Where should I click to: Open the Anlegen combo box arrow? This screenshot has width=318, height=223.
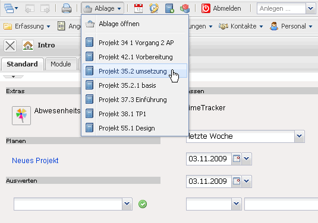click(310, 8)
